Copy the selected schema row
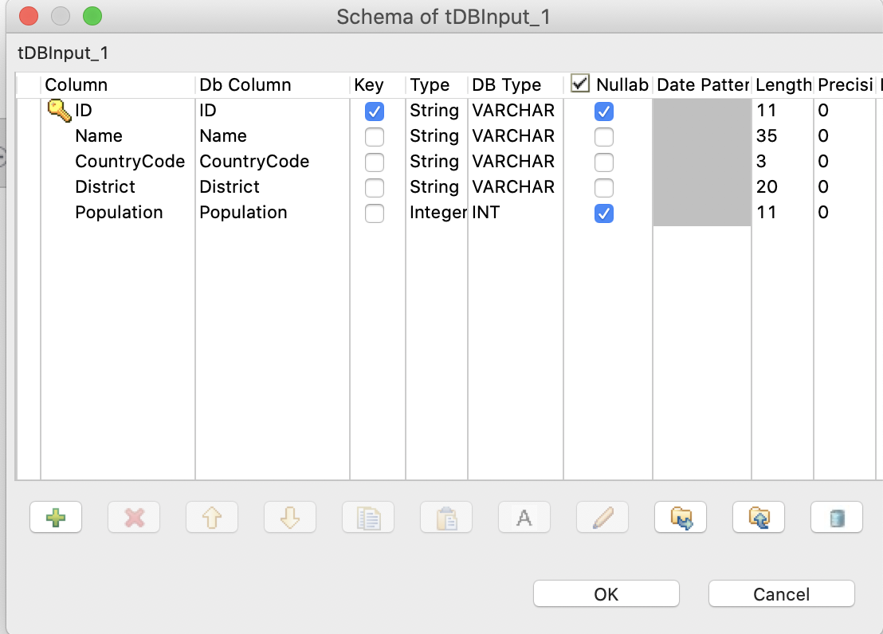883x634 pixels. pos(367,517)
